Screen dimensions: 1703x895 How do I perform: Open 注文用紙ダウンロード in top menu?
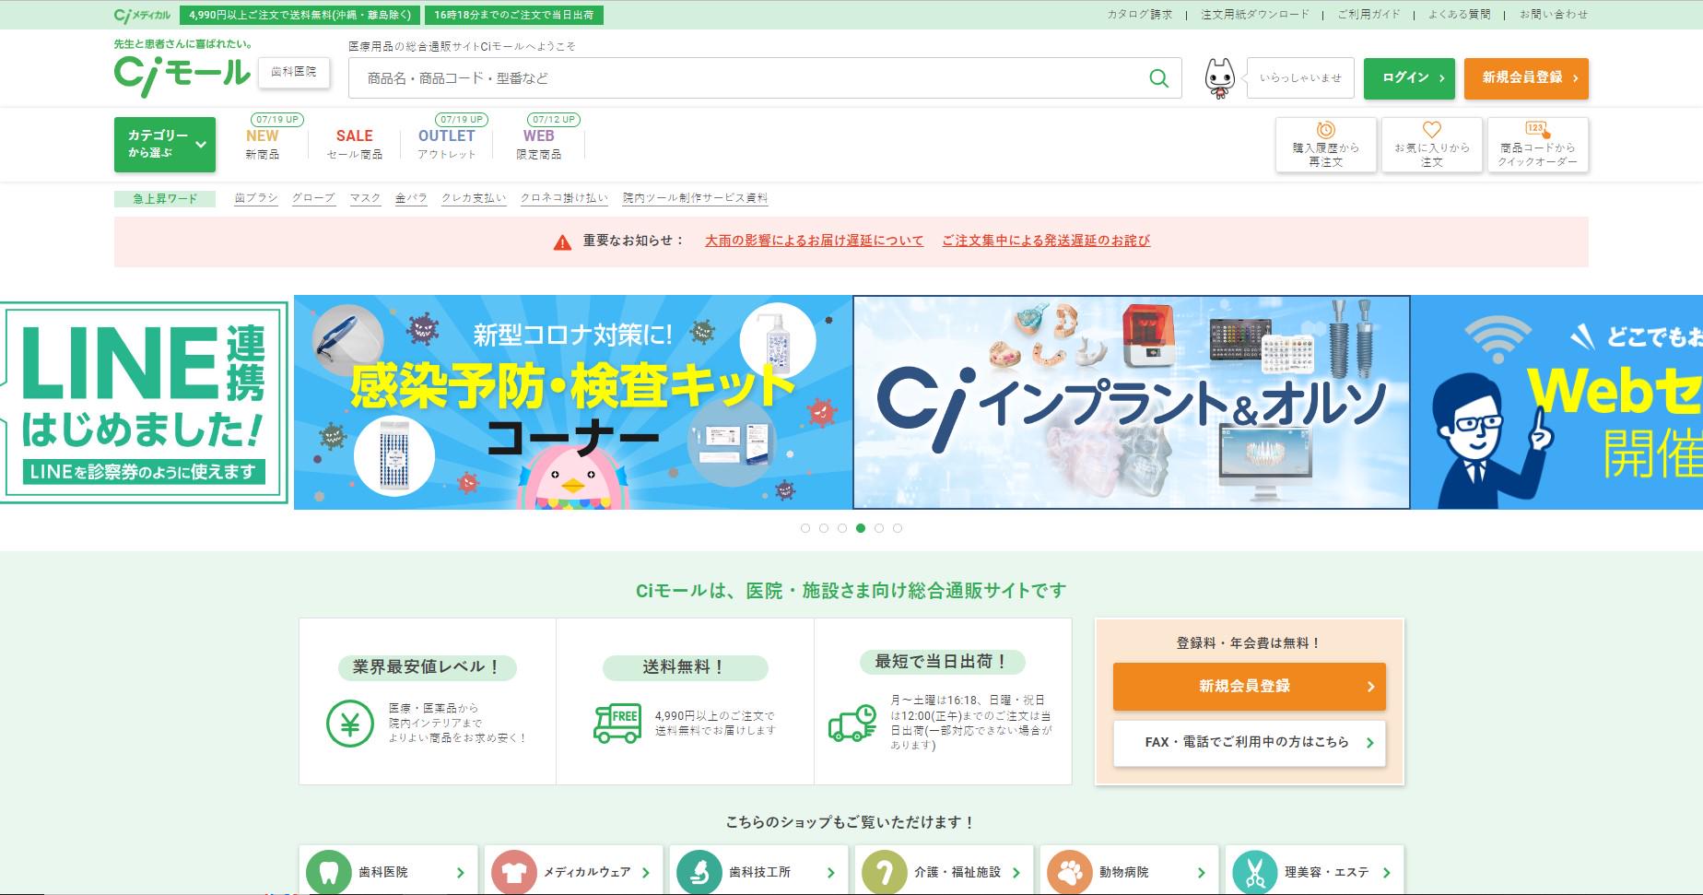(1255, 15)
